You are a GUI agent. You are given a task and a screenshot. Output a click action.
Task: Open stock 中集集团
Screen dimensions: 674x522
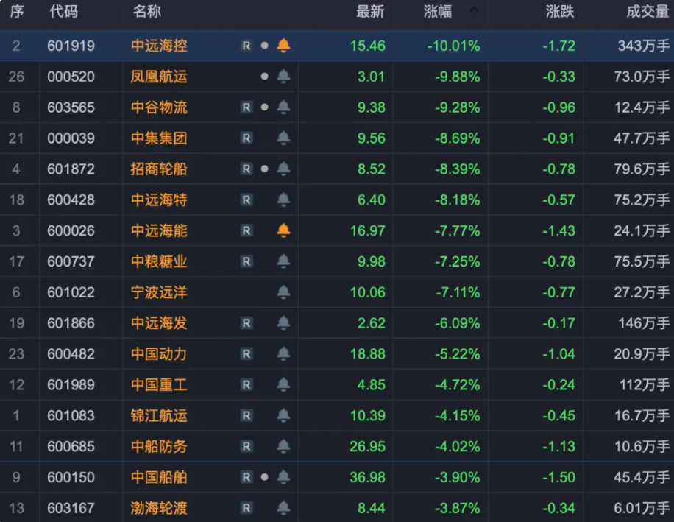[x=159, y=138]
